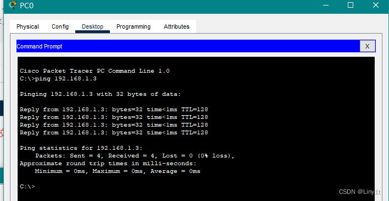This screenshot has width=389, height=201.
Task: Click the 'Minimum = 0ms' line
Action: 118,171
